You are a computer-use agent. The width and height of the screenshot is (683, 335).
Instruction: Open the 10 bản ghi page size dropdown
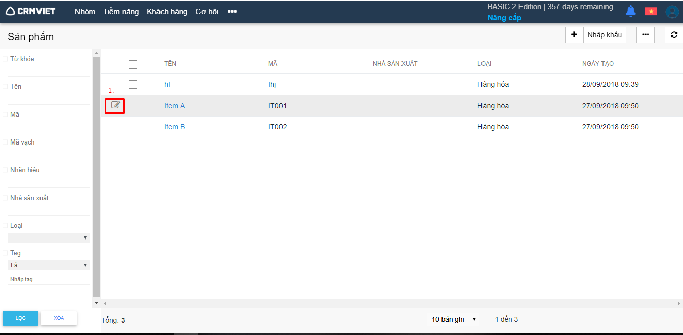[x=453, y=319]
